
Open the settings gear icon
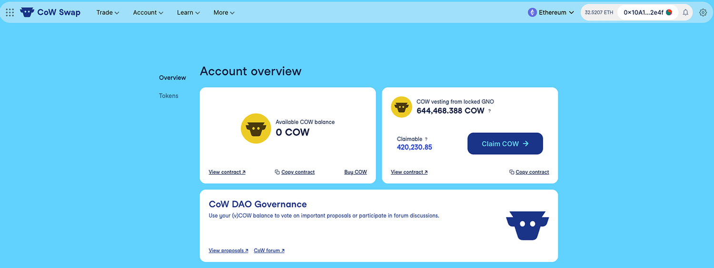coord(703,12)
